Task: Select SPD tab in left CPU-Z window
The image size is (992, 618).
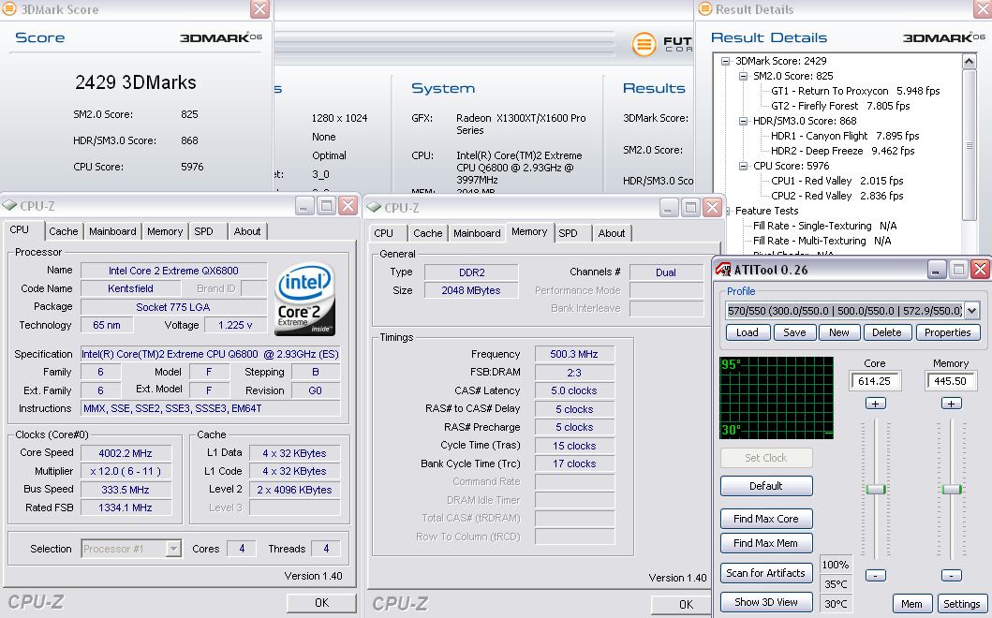Action: [x=203, y=231]
